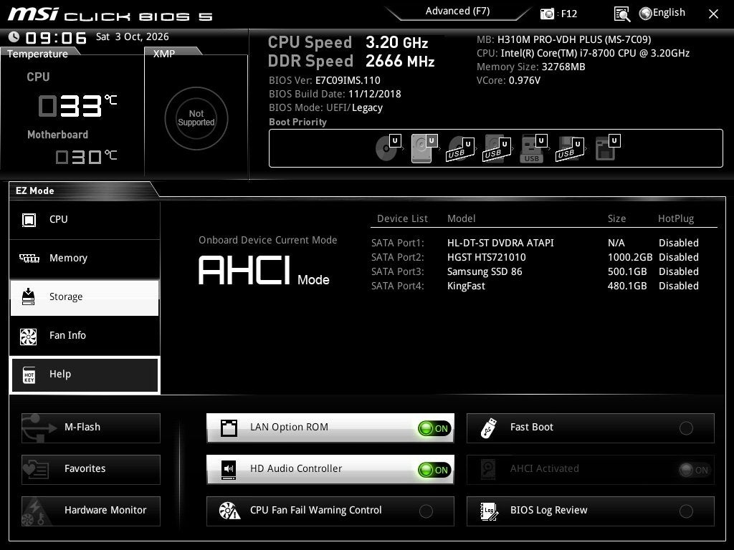Viewport: 734px width, 550px height.
Task: Select the highlighted hard disk boot priority icon
Action: (424, 148)
